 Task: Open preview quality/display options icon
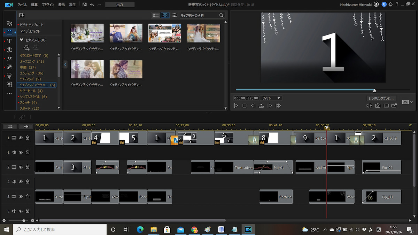386,105
